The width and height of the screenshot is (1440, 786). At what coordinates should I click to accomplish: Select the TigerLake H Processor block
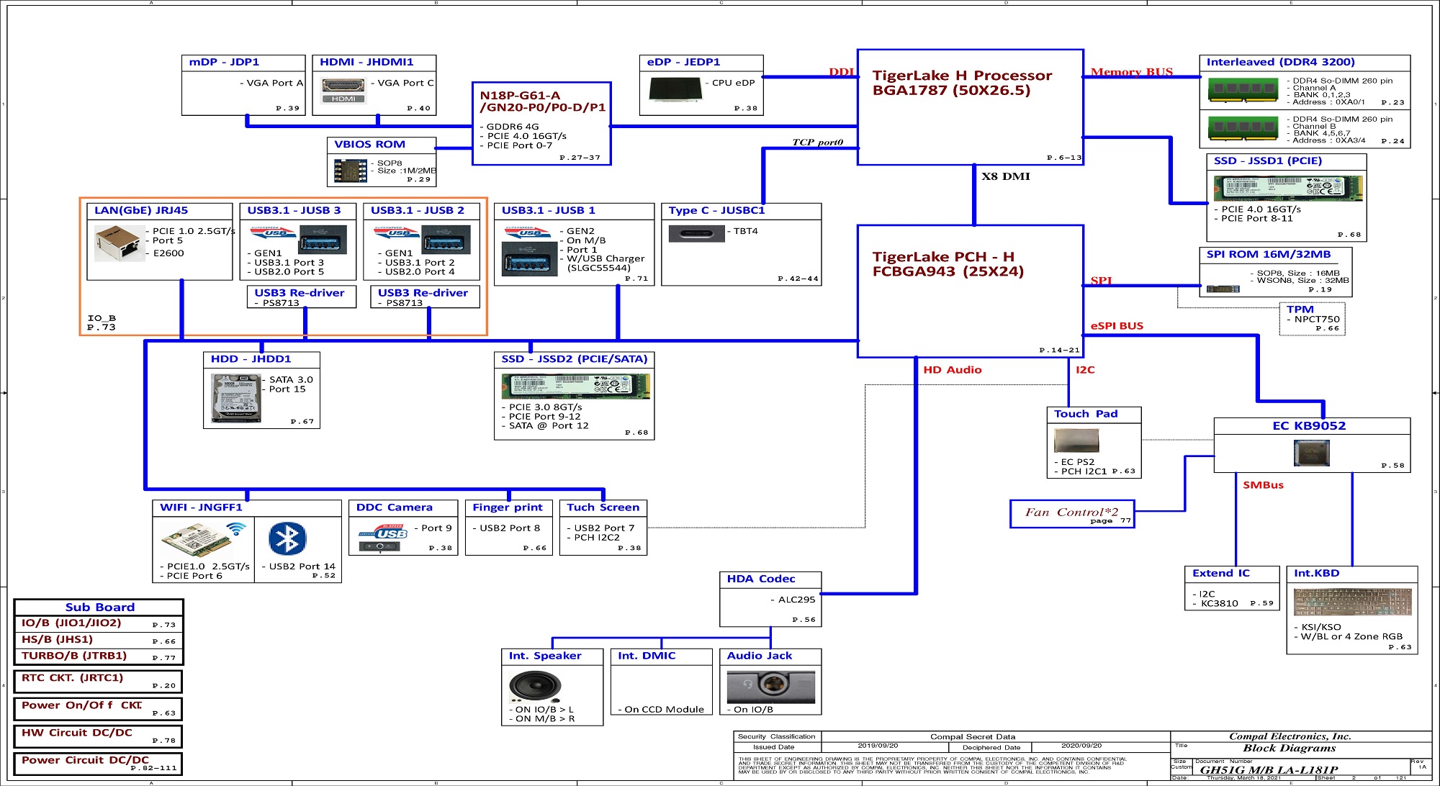point(969,108)
